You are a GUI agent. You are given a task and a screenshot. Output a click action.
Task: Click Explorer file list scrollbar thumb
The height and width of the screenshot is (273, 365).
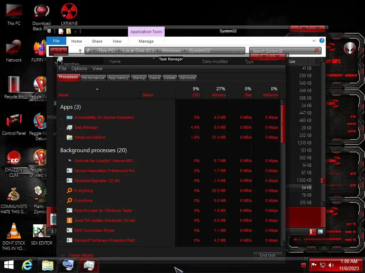[x=323, y=180]
